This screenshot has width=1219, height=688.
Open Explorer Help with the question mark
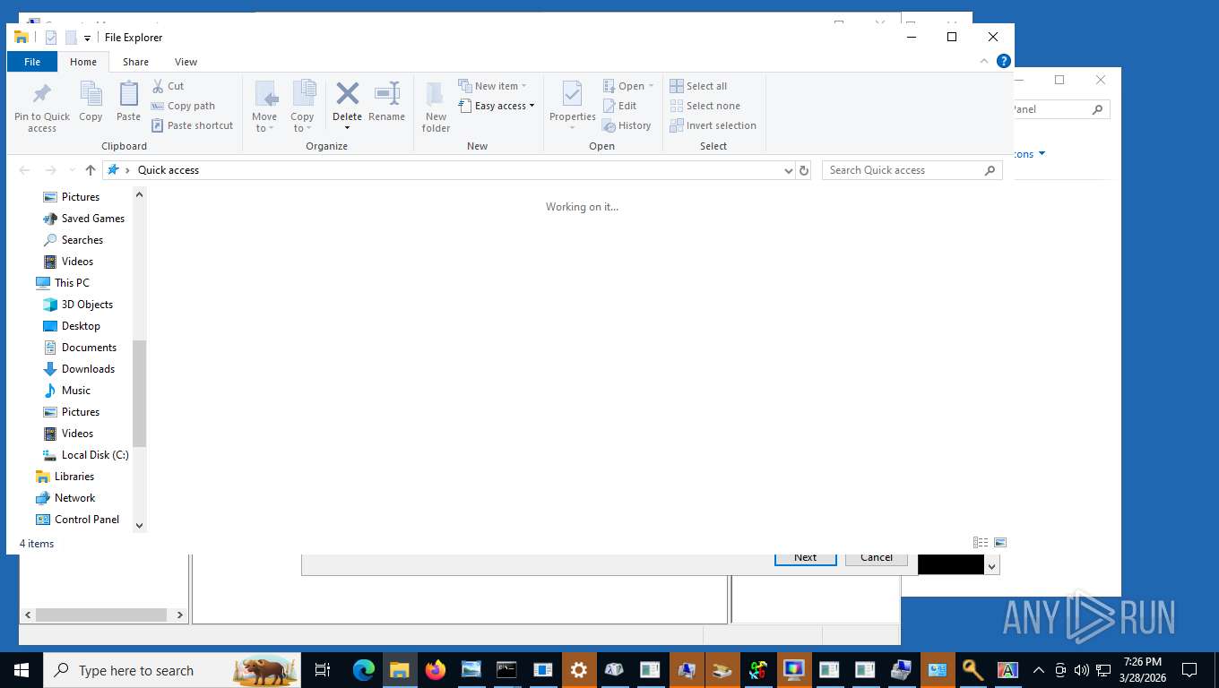click(1004, 62)
